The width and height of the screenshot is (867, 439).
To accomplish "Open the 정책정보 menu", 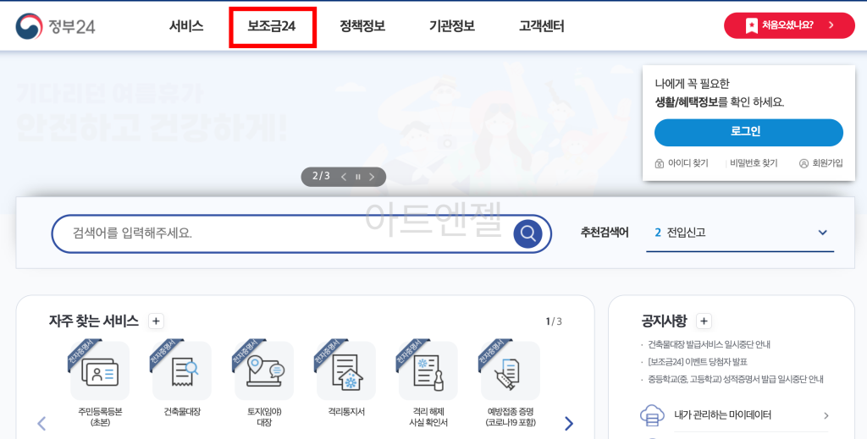I will coord(362,26).
